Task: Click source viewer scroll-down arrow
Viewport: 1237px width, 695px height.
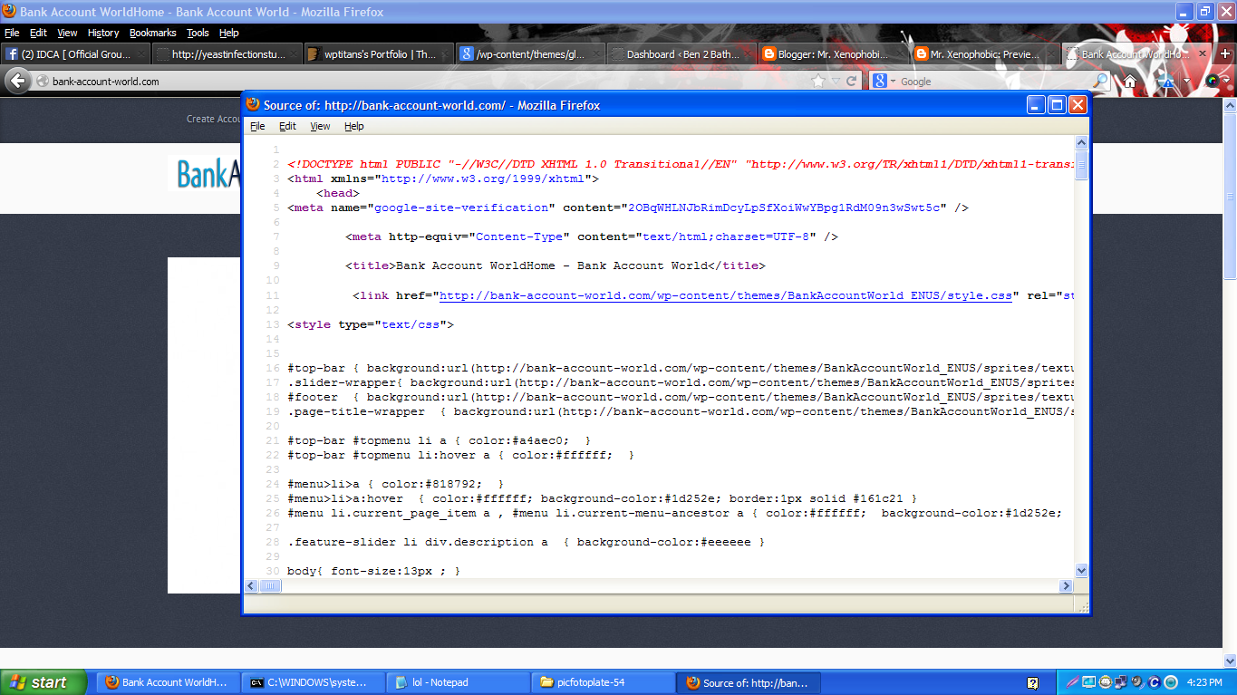Action: coord(1081,570)
